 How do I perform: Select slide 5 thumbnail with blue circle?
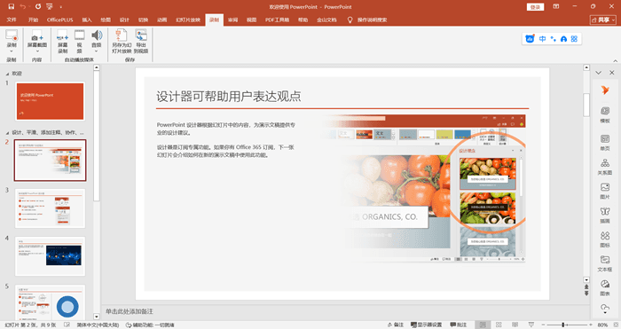[50, 302]
